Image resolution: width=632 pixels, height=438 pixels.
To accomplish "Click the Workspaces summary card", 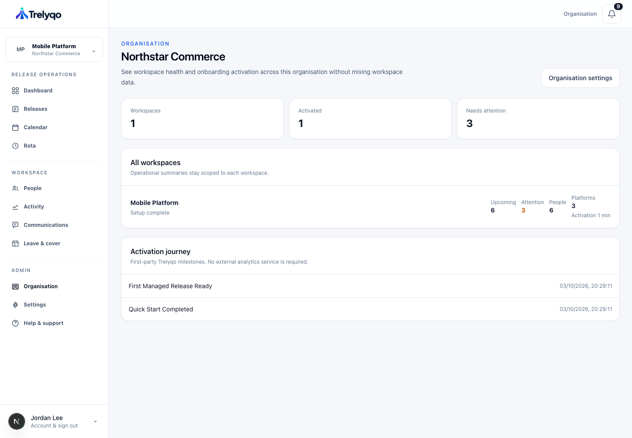I will point(202,119).
